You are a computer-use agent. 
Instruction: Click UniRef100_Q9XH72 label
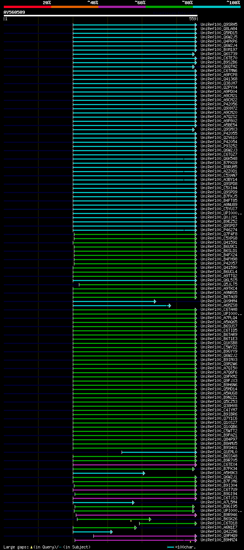click(219, 108)
